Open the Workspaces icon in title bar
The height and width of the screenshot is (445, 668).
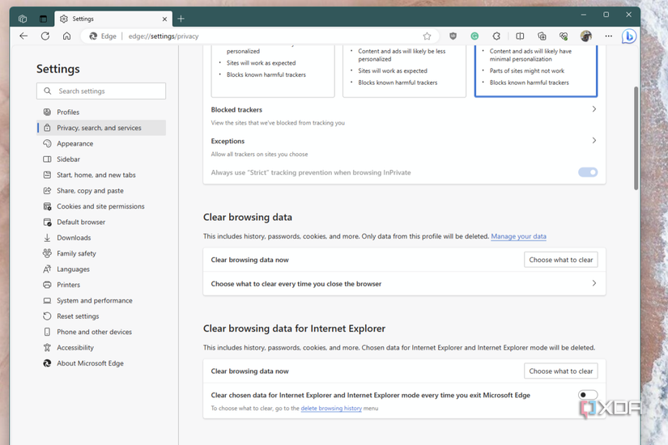(23, 19)
